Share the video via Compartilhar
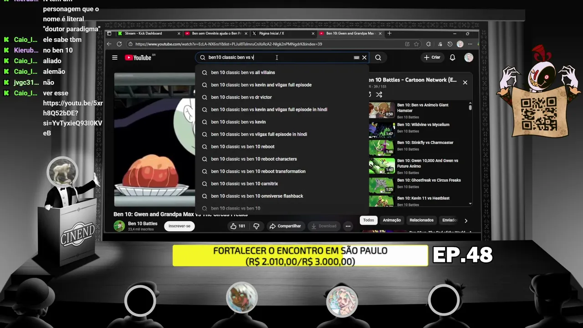 [x=285, y=226]
